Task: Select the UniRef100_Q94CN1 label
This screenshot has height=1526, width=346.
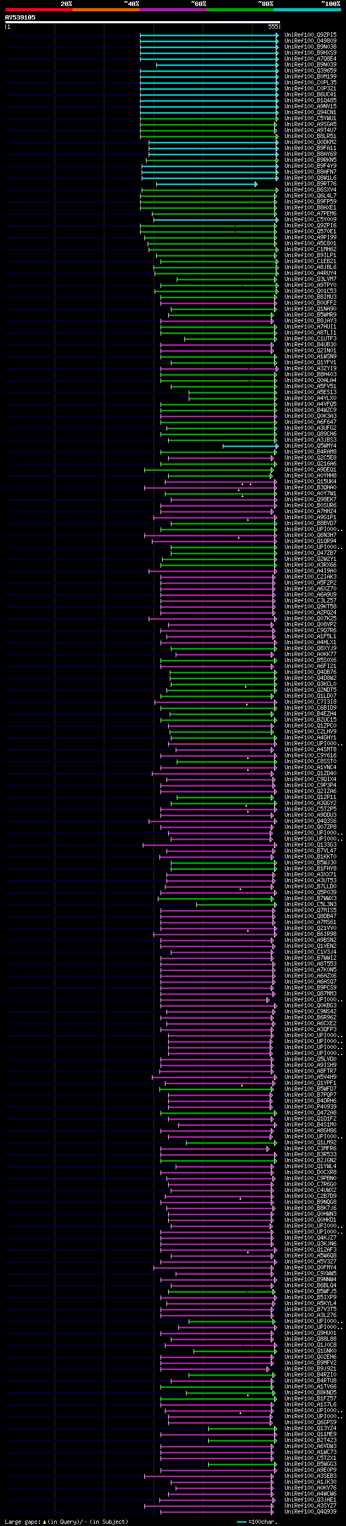Action: (310, 112)
